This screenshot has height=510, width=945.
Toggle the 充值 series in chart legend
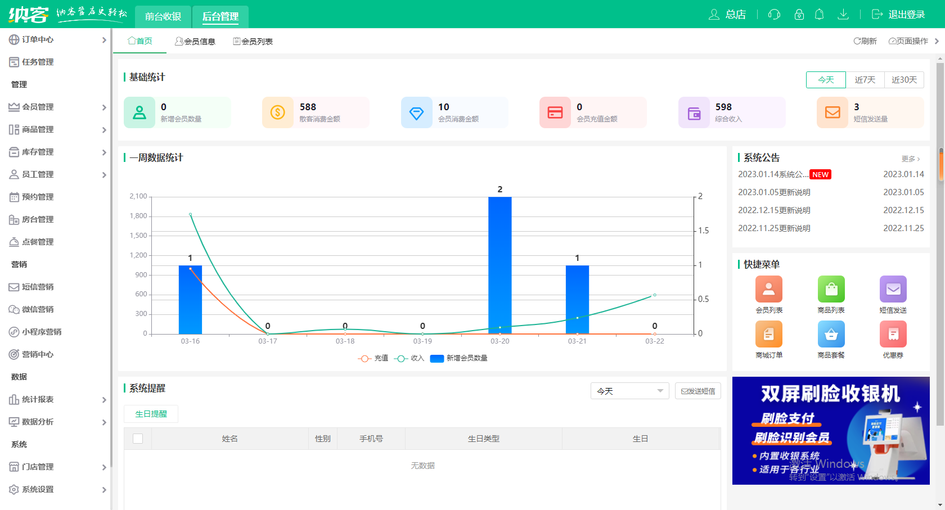pyautogui.click(x=373, y=358)
